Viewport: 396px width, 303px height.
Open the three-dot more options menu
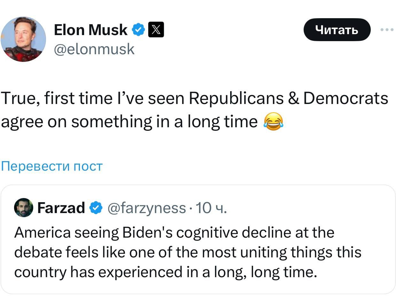point(387,30)
